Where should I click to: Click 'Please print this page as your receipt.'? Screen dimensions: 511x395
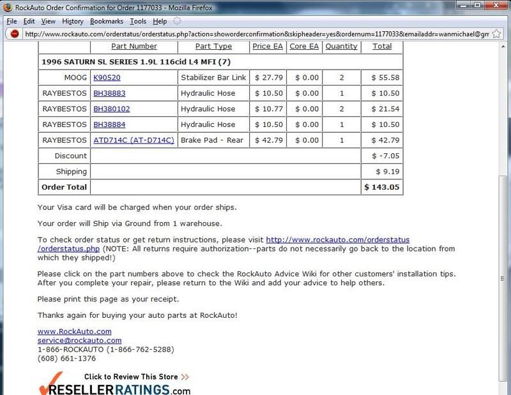pyautogui.click(x=108, y=299)
